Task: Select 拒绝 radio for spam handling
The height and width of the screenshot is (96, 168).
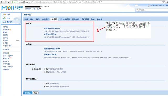Action: coord(44,72)
